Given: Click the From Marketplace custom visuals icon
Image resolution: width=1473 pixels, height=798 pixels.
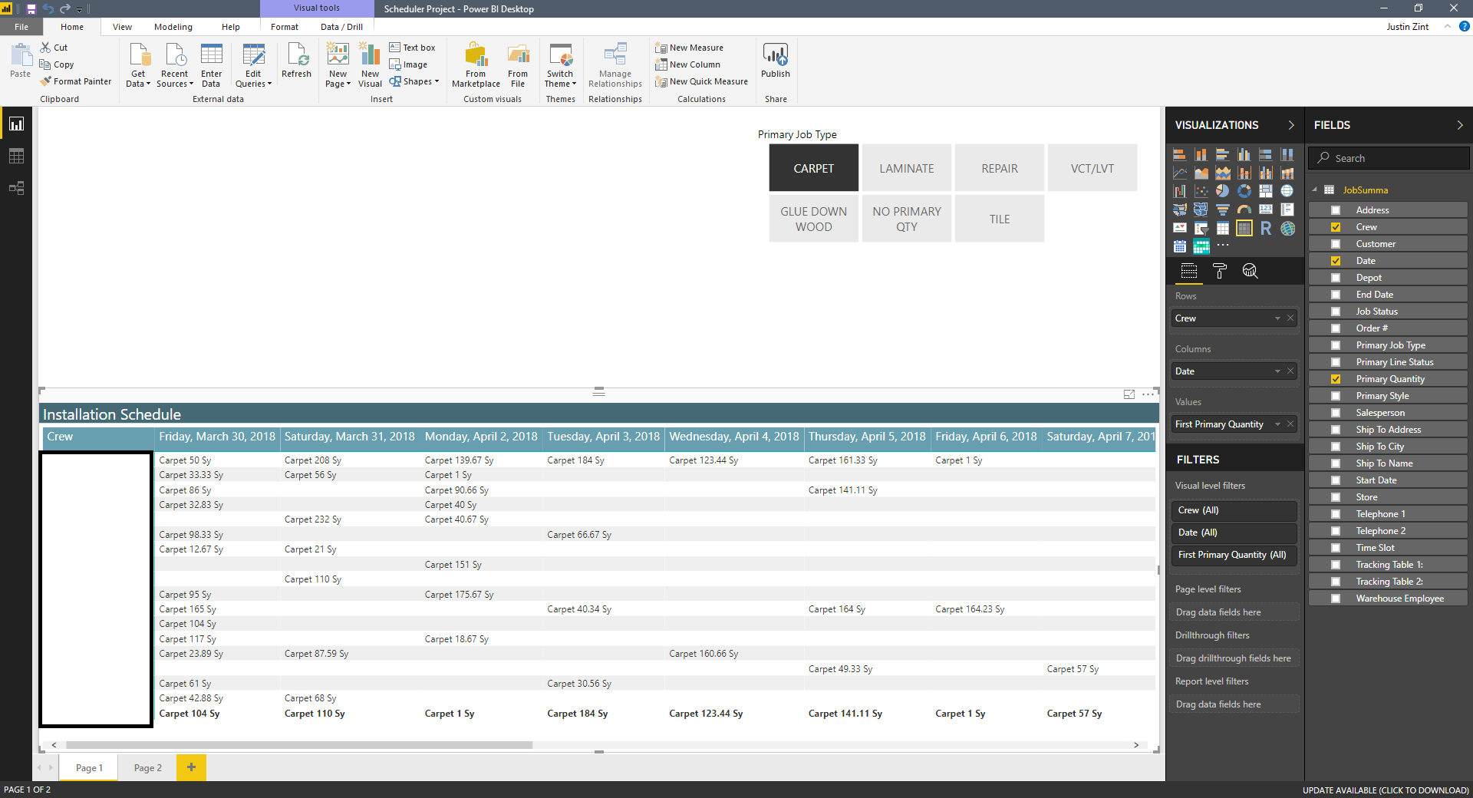Looking at the screenshot, I should point(476,65).
